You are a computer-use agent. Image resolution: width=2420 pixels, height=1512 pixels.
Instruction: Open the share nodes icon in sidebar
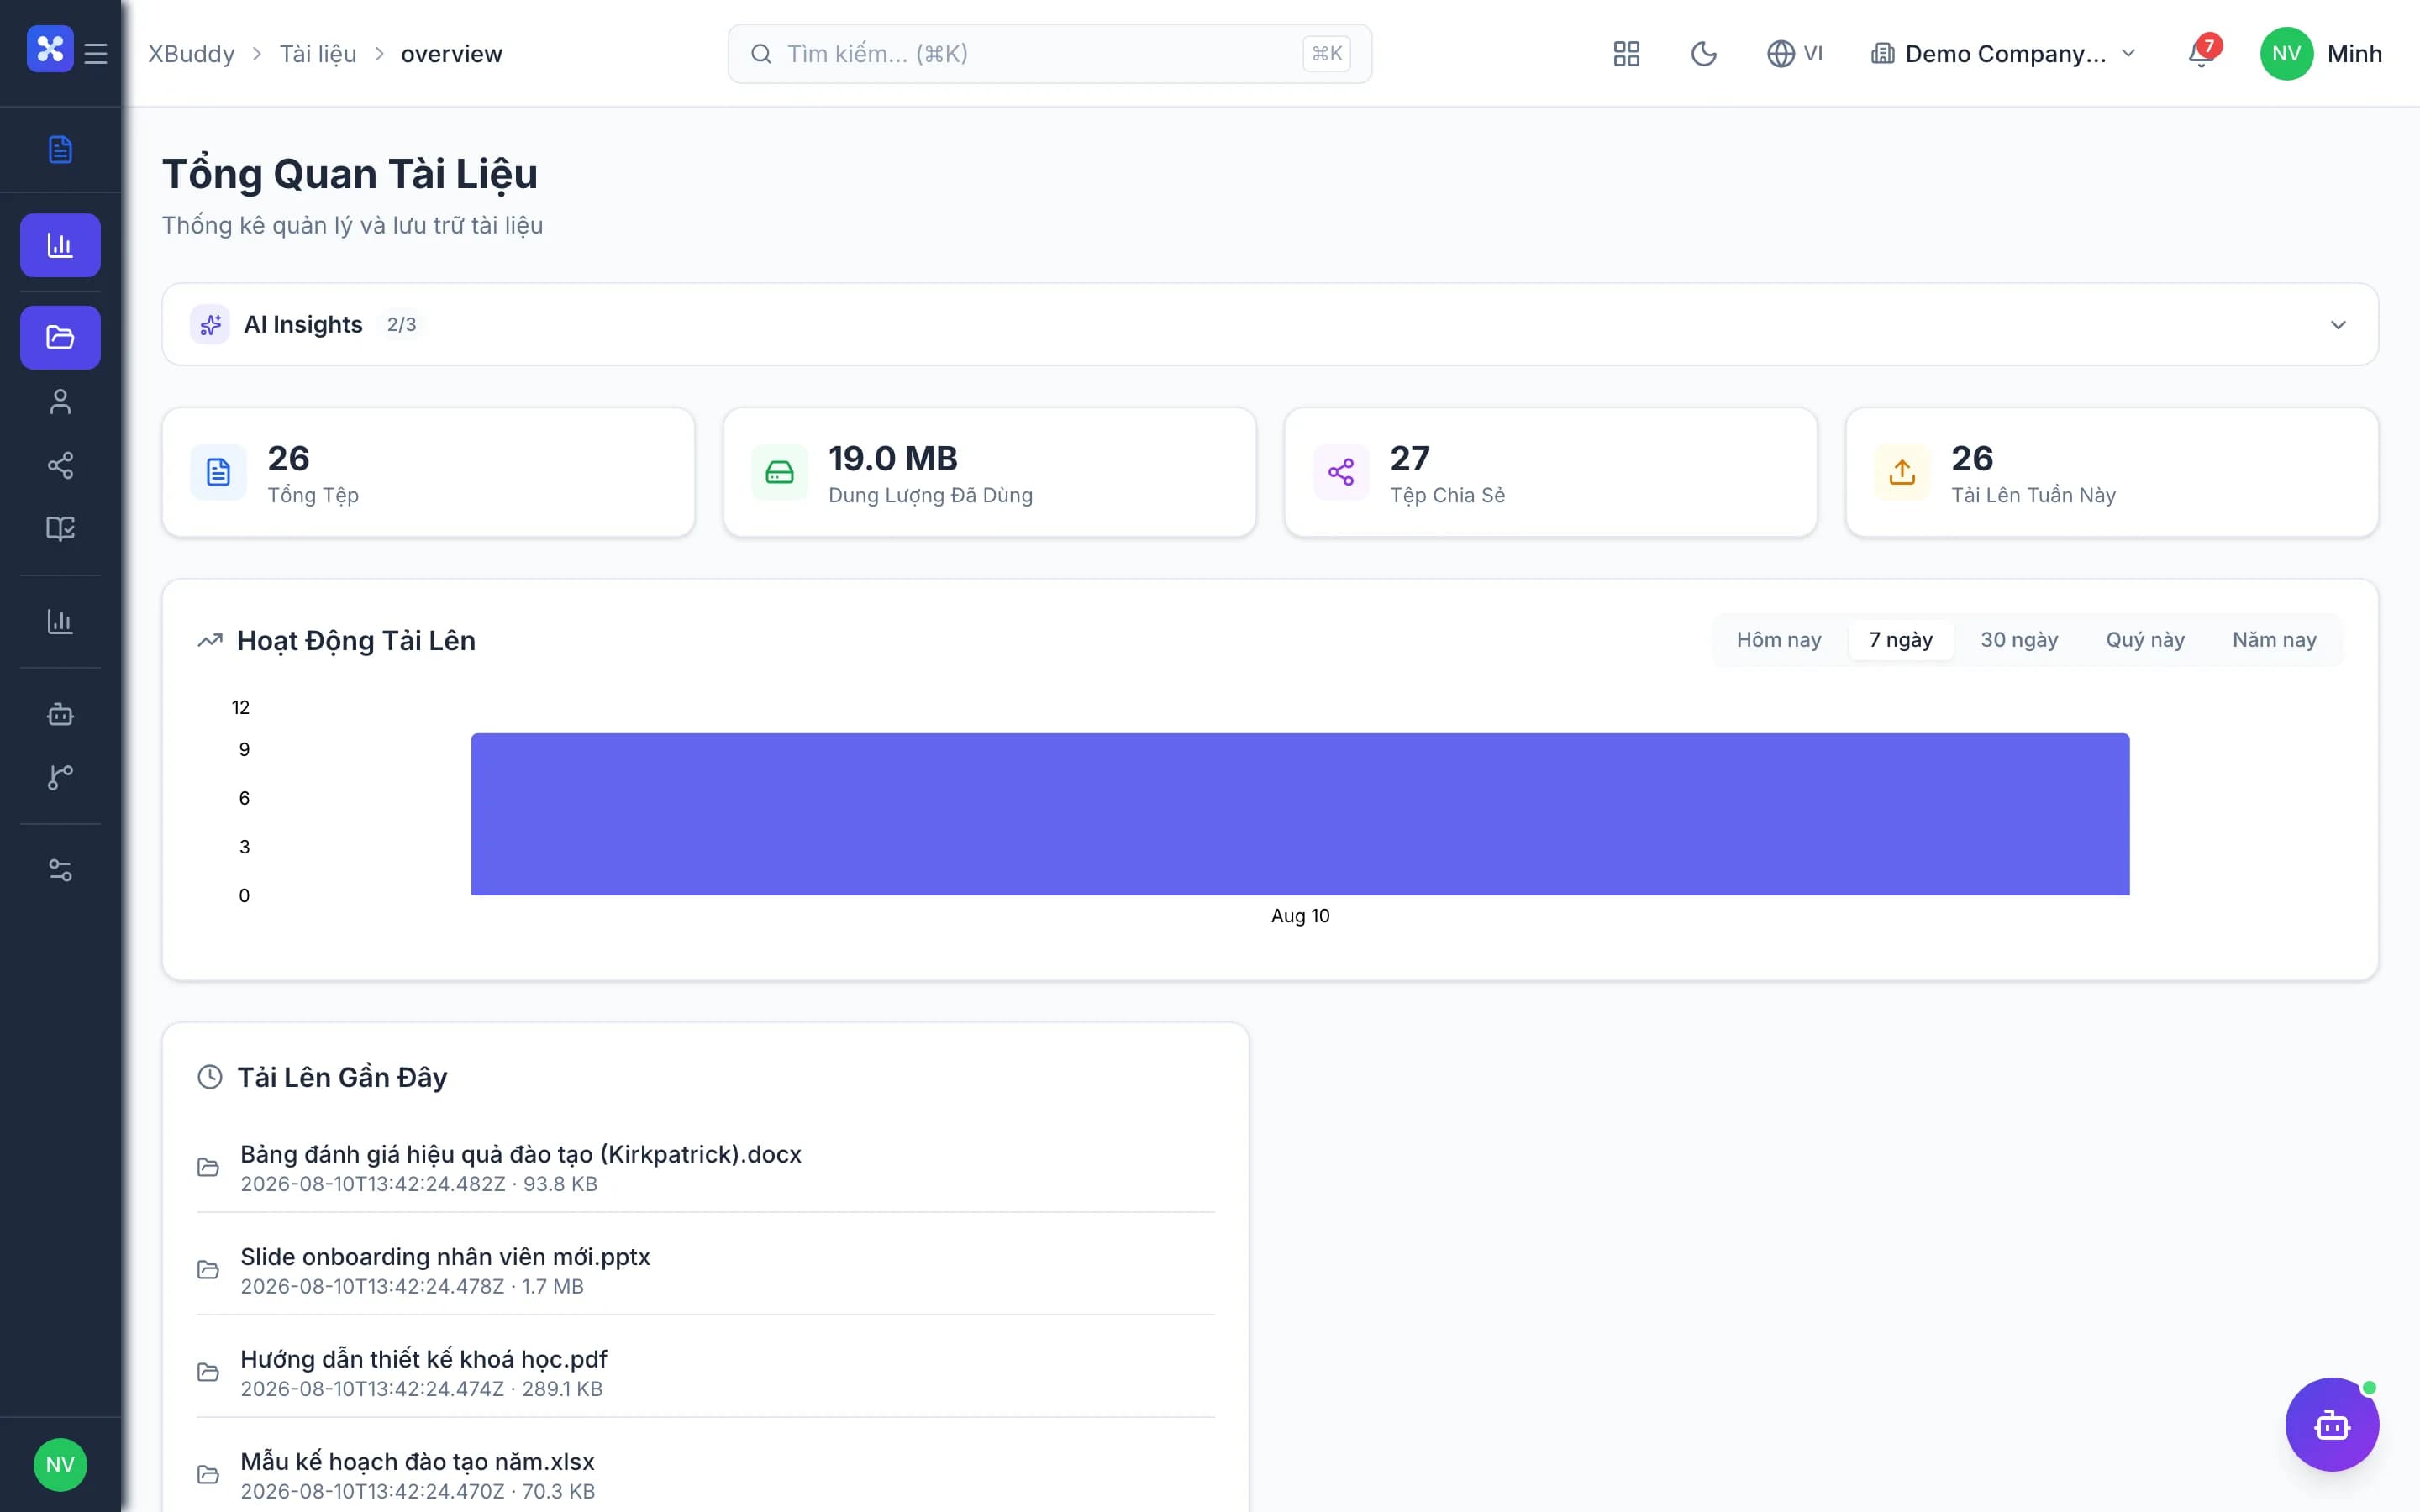(x=60, y=465)
